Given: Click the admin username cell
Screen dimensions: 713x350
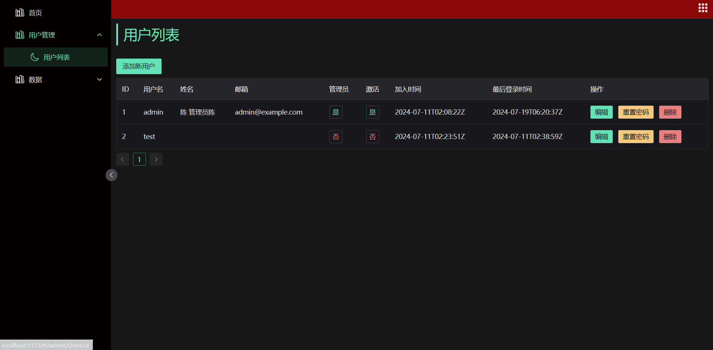Looking at the screenshot, I should [153, 112].
